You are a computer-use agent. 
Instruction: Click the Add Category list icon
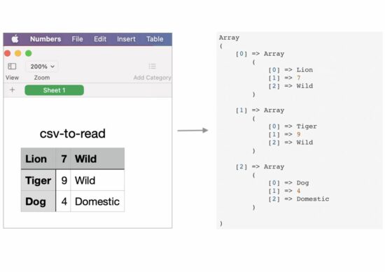[152, 66]
